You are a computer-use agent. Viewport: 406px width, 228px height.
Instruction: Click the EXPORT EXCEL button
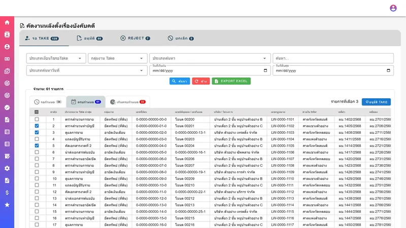click(x=231, y=81)
